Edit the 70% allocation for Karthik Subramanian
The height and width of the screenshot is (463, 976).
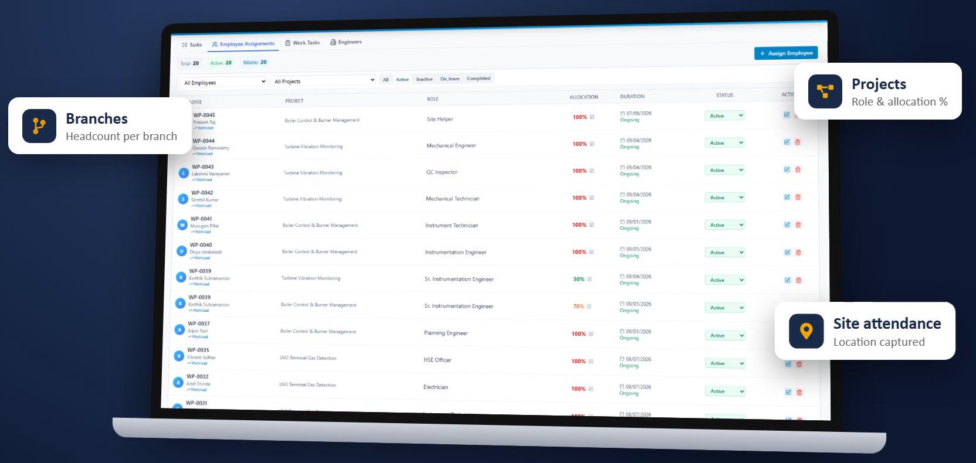click(x=589, y=307)
